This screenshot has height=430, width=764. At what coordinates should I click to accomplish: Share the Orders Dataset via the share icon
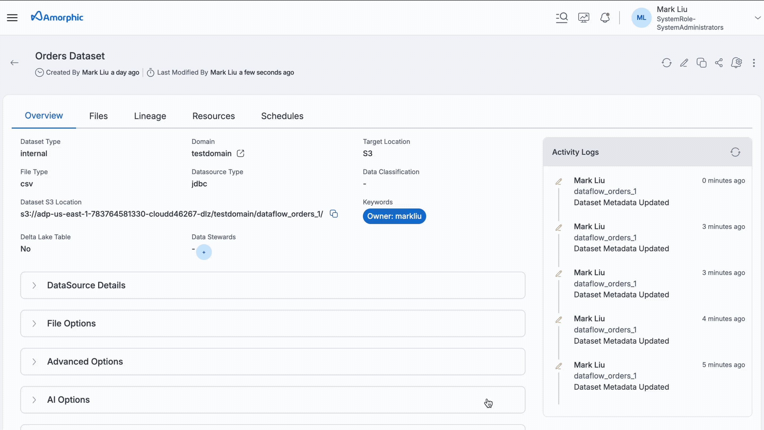pyautogui.click(x=719, y=63)
